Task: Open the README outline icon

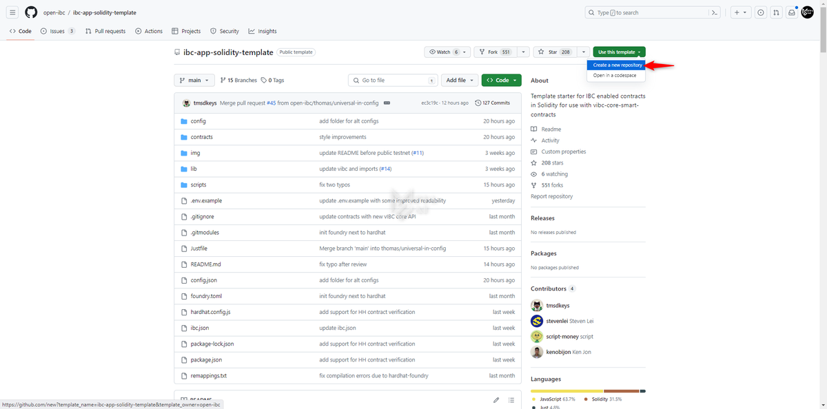Action: point(511,400)
